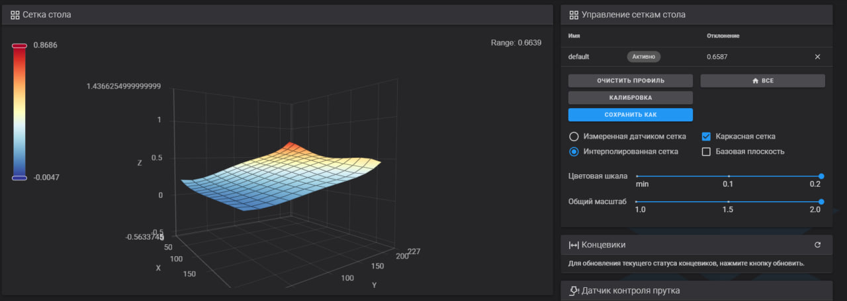Click the blue СОХРАНИТЬ КАК button

630,115
